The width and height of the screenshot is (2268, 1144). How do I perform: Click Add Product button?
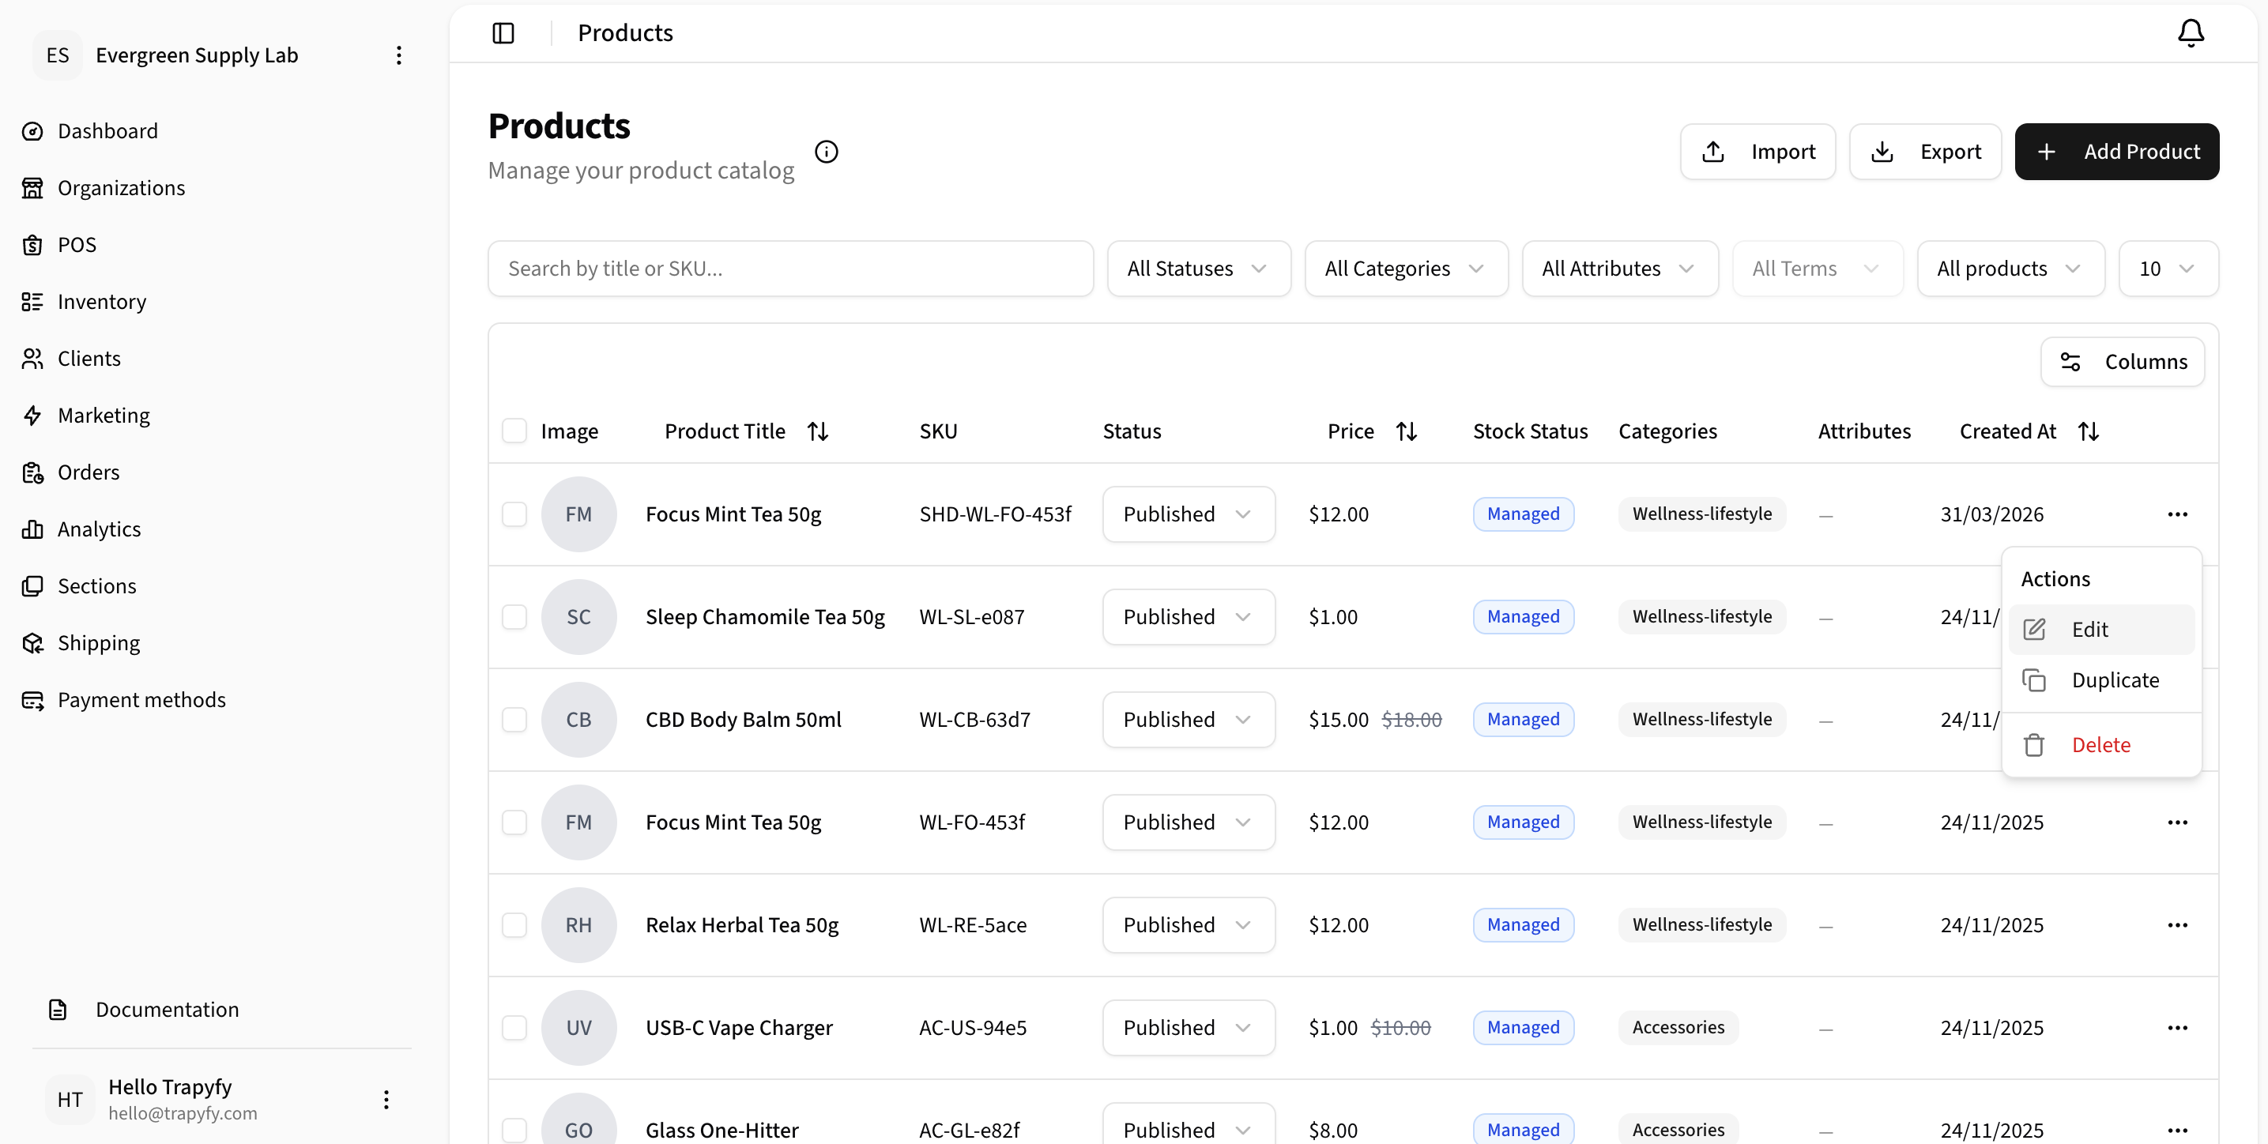point(2116,152)
